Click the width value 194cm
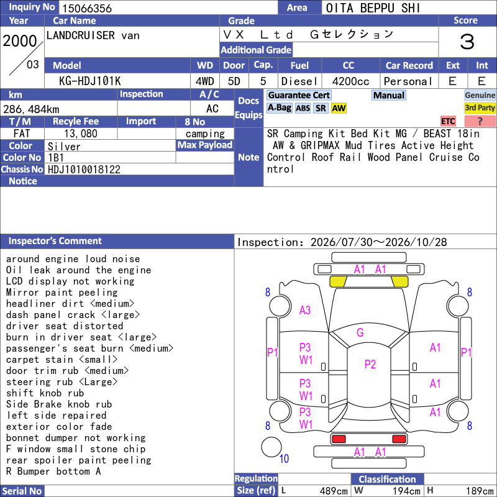This screenshot has width=497, height=497. [406, 491]
